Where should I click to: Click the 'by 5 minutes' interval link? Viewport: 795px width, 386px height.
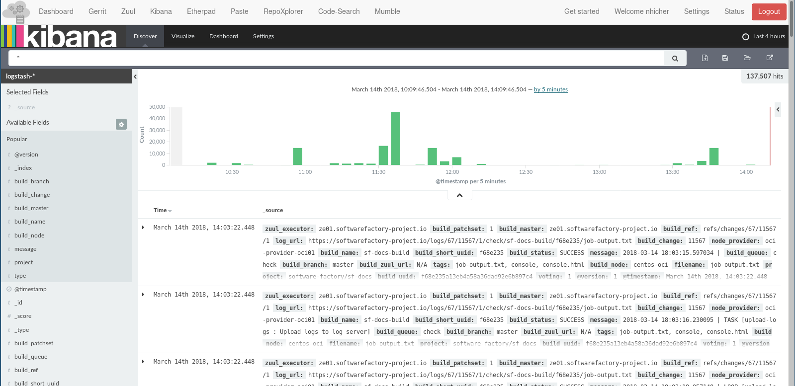pyautogui.click(x=550, y=89)
